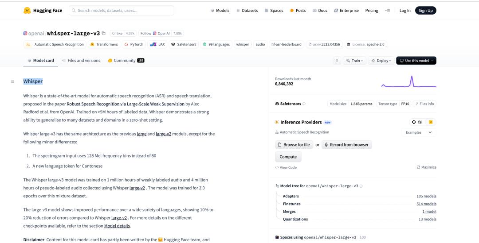Open the additional navigation menu icon
479x243 pixels.
(387, 11)
